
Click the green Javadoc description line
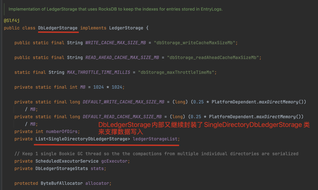pos(115,9)
